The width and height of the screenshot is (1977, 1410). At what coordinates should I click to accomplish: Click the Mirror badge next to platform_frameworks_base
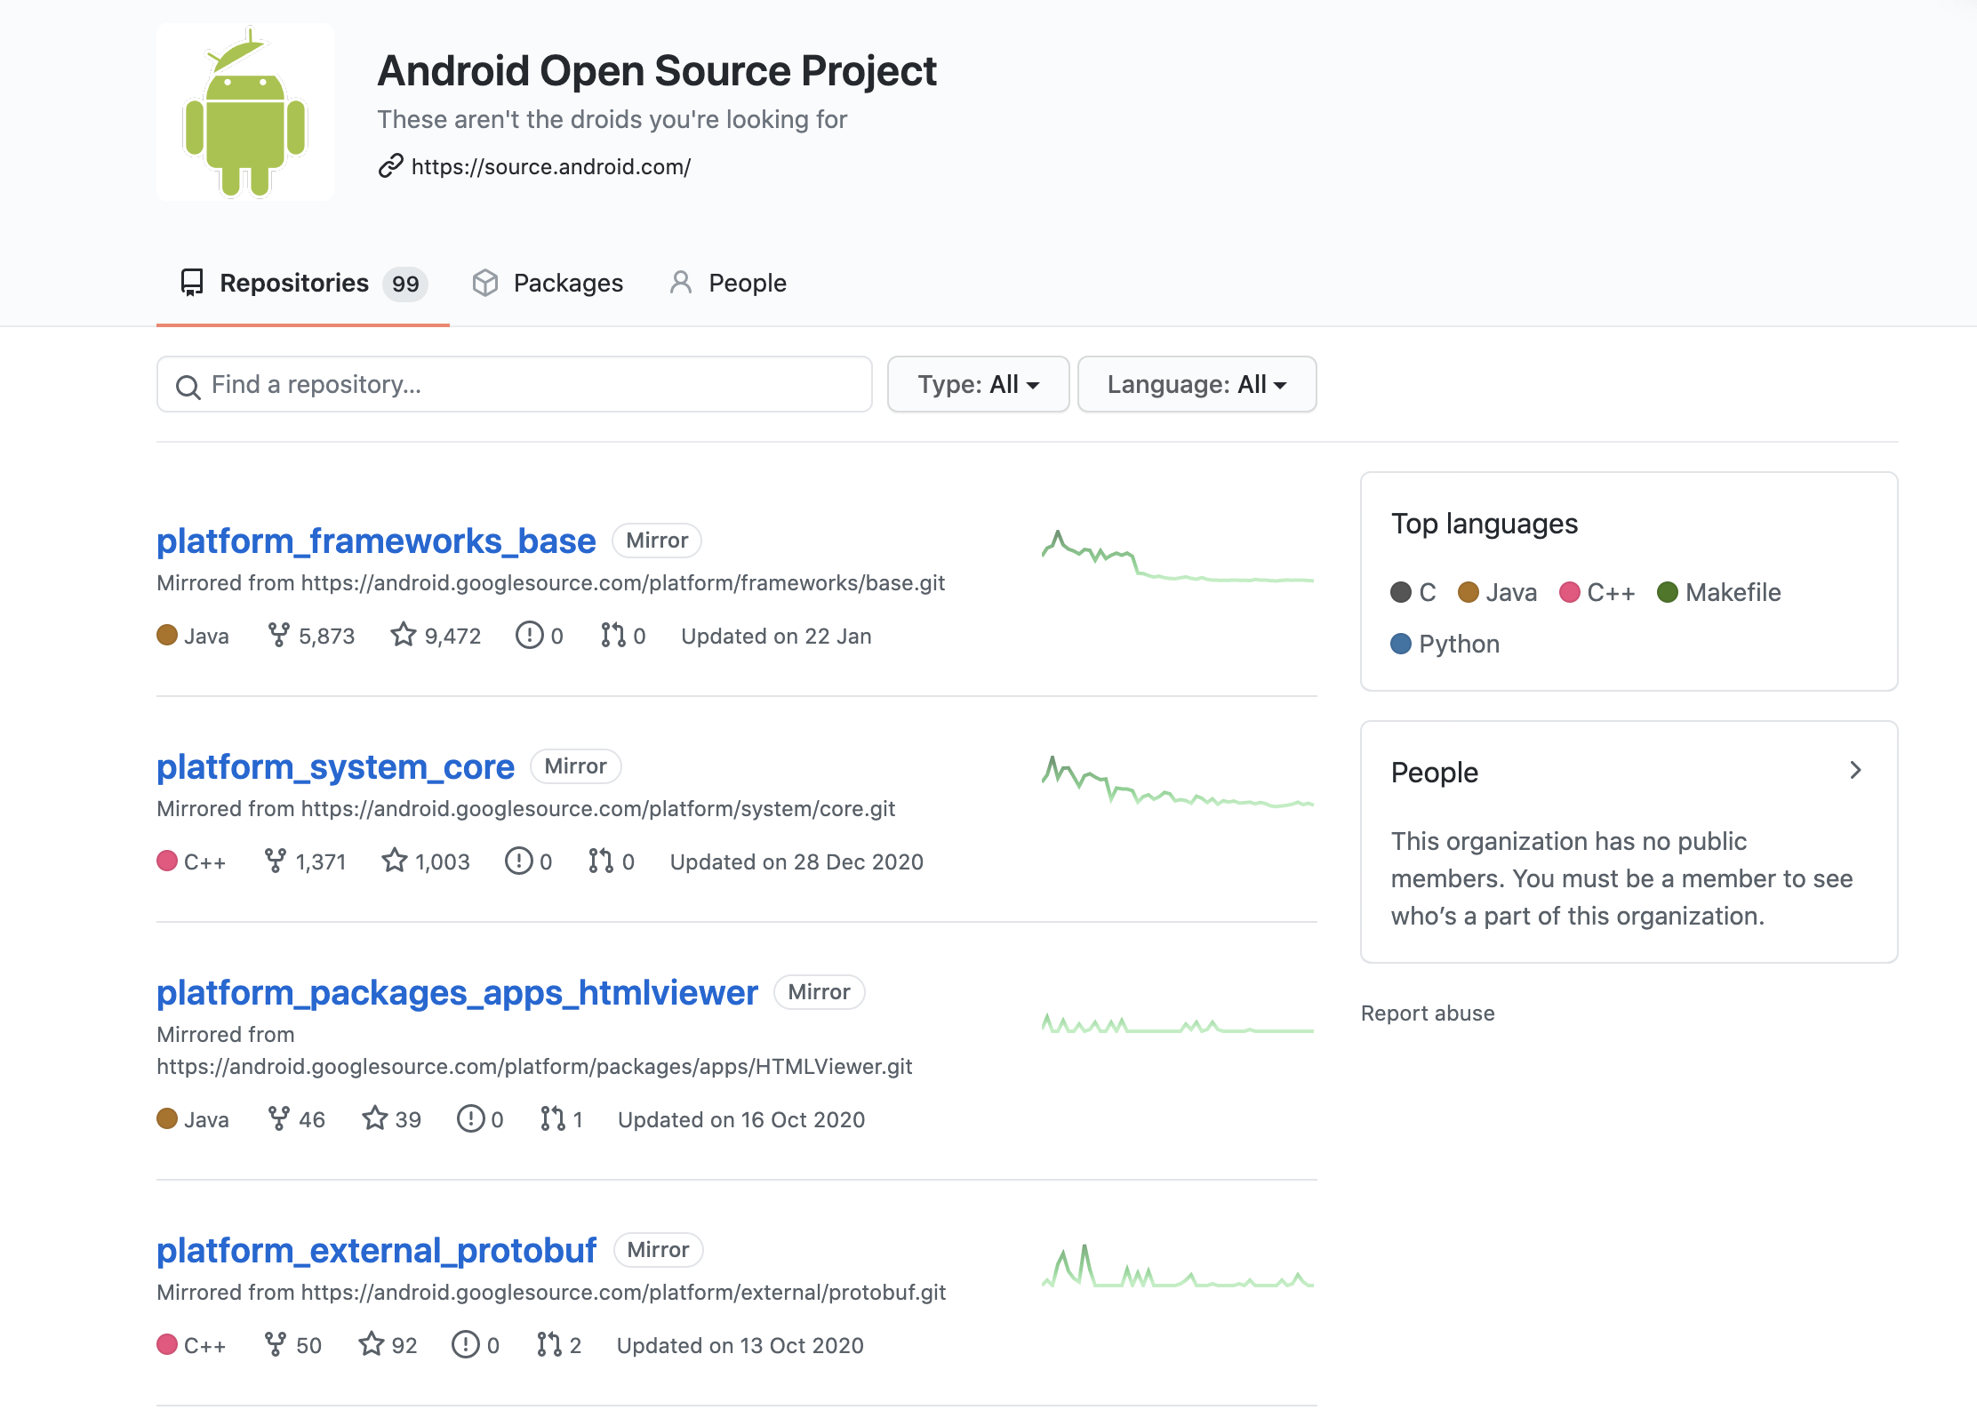657,541
